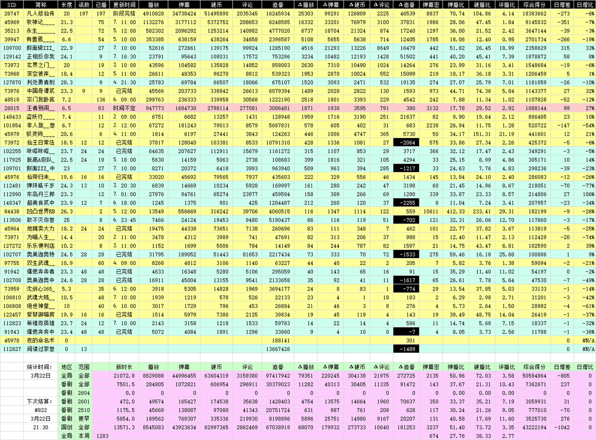This screenshot has height=440, width=596.
Task: Select summary play total 8829888
Action: (153, 376)
